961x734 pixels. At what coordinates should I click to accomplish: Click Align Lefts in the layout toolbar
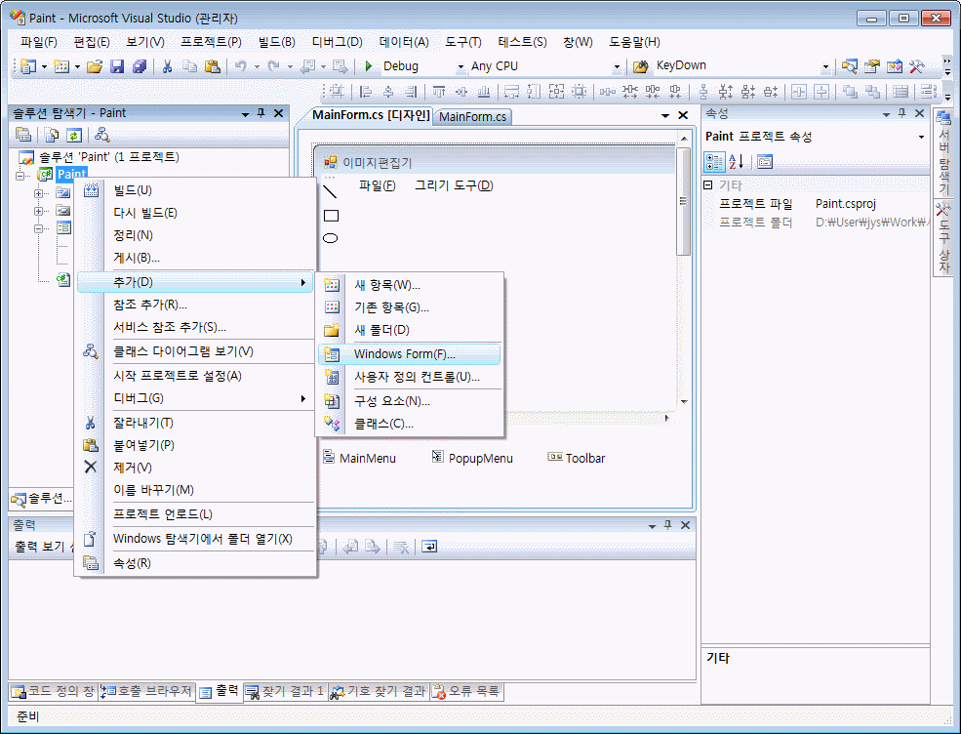pyautogui.click(x=366, y=92)
